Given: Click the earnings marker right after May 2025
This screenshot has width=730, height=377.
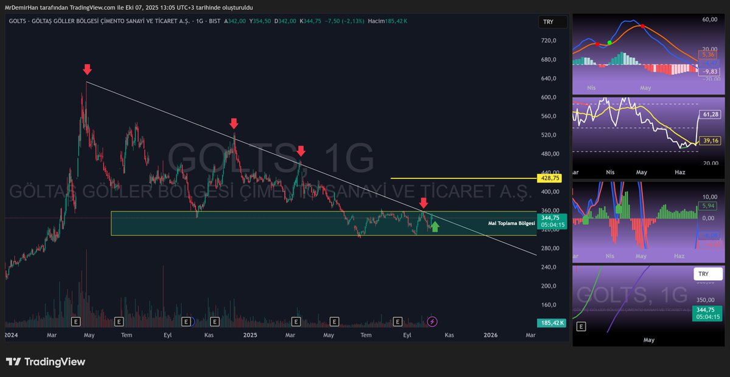Looking at the screenshot, I should tap(334, 321).
